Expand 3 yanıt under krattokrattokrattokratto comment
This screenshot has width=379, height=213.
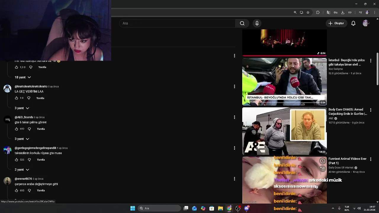(x=22, y=108)
